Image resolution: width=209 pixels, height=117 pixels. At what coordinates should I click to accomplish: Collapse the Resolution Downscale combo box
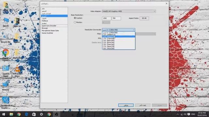click(119, 30)
